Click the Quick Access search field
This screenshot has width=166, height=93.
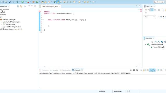pyautogui.click(x=158, y=2)
